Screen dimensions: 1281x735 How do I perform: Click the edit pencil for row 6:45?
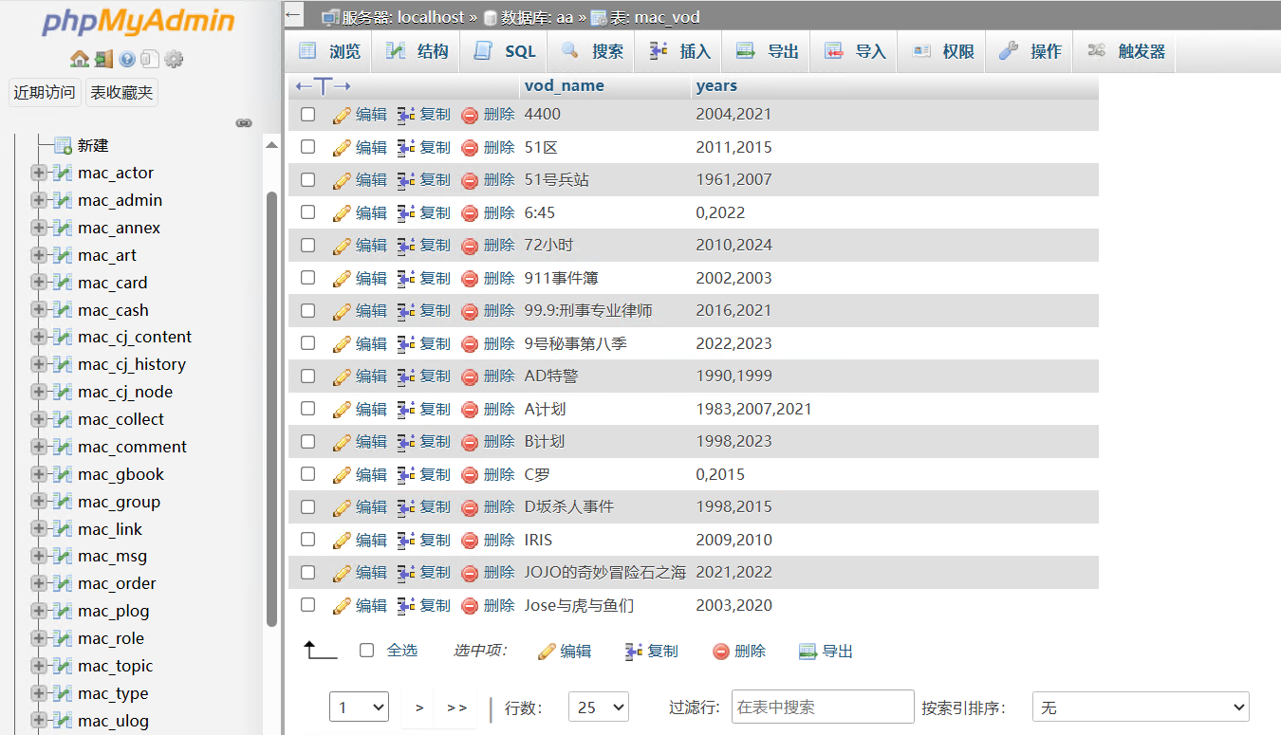coord(342,213)
